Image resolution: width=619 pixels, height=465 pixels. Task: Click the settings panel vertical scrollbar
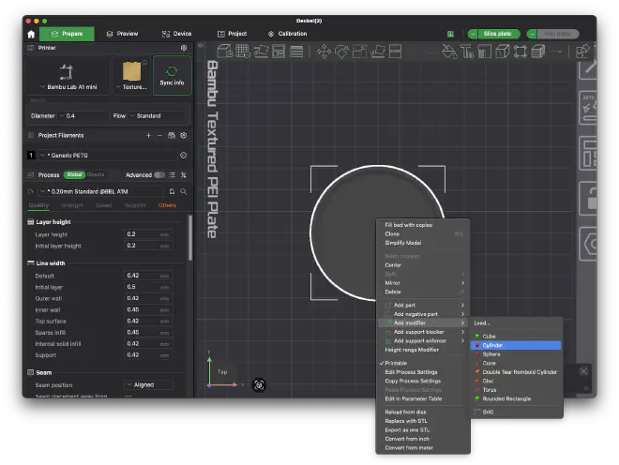click(190, 237)
